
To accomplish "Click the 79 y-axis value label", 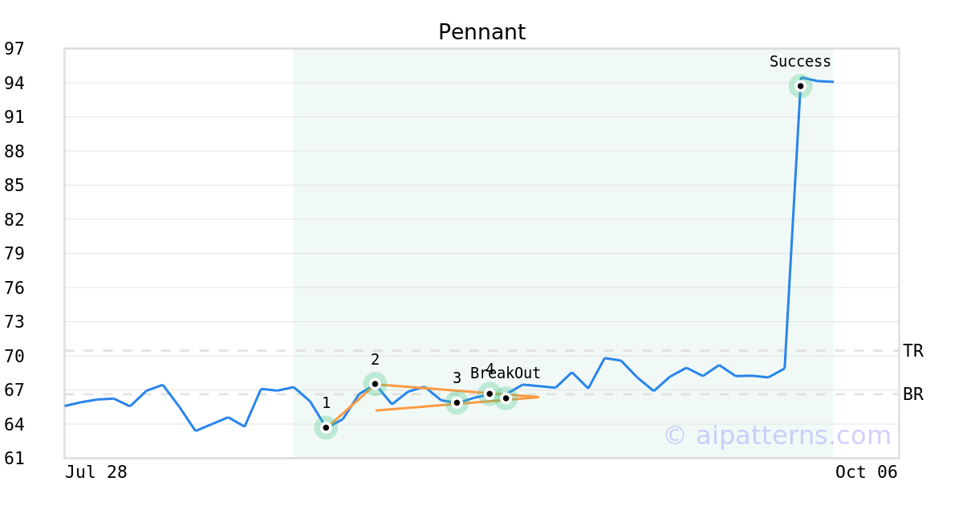I will click(14, 254).
